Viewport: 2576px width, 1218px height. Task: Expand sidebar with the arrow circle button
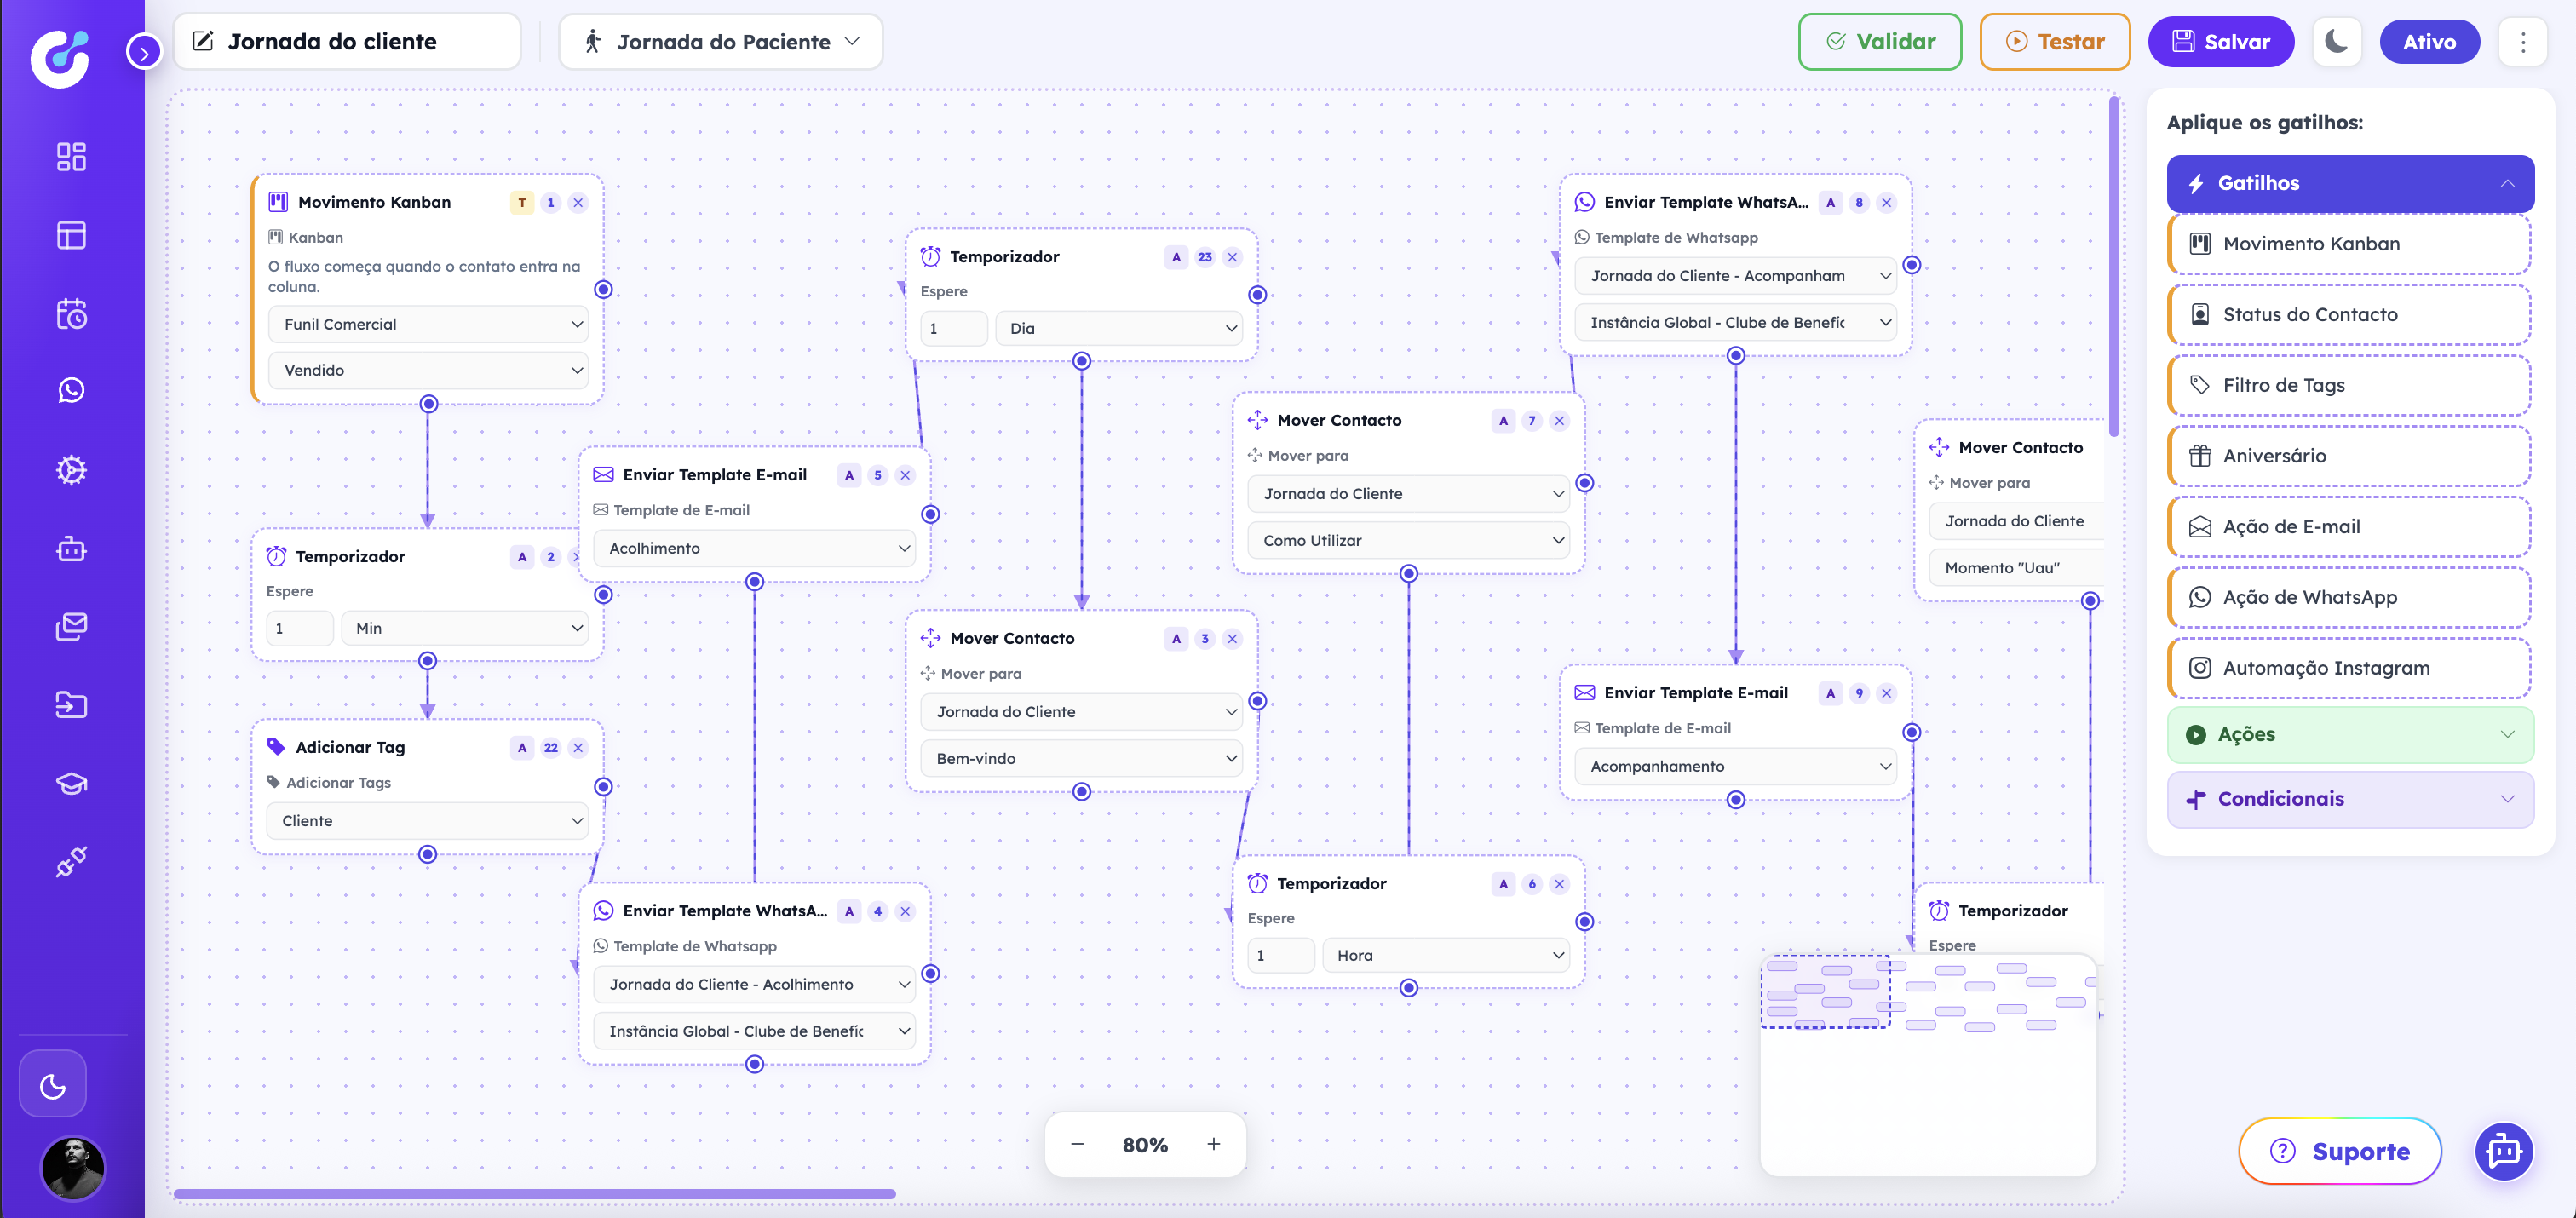(144, 52)
